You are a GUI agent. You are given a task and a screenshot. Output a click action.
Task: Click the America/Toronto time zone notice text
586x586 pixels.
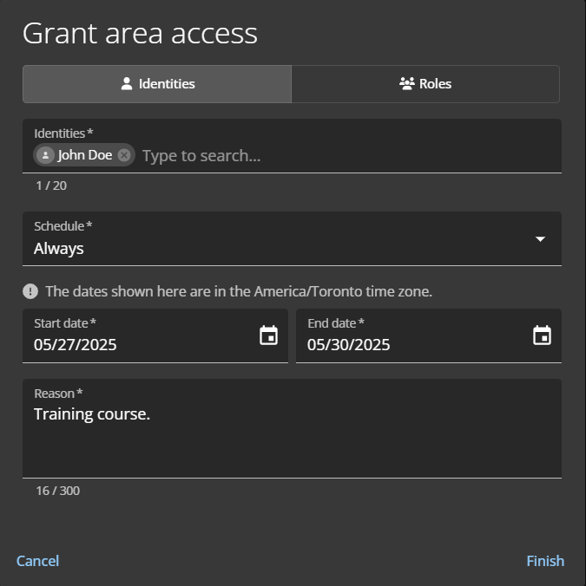coord(239,291)
